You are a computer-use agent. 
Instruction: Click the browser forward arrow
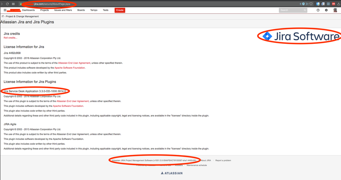click(2, 4)
